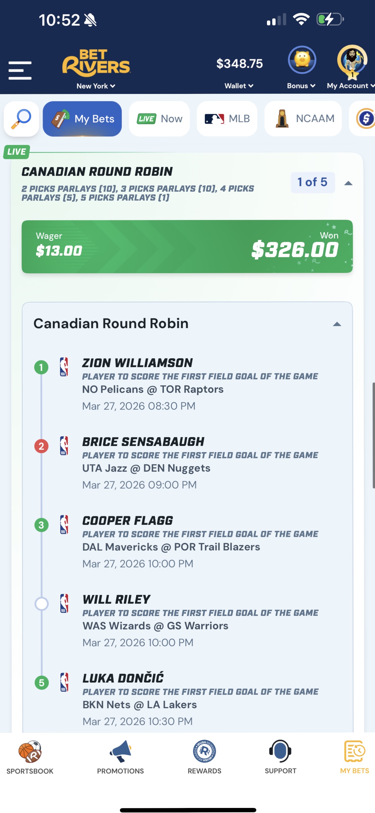Screen dimensions: 375x813
Task: Tap the search magnifier icon
Action: [22, 119]
